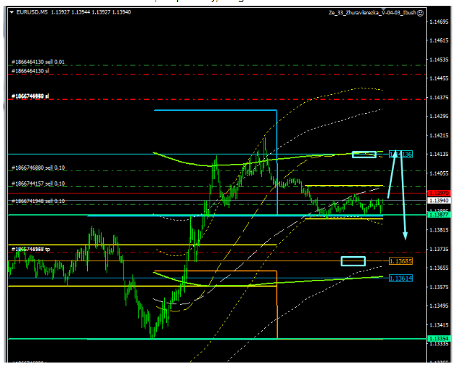
Task: Click 1.14215 on the price scale
Action: tap(439, 136)
